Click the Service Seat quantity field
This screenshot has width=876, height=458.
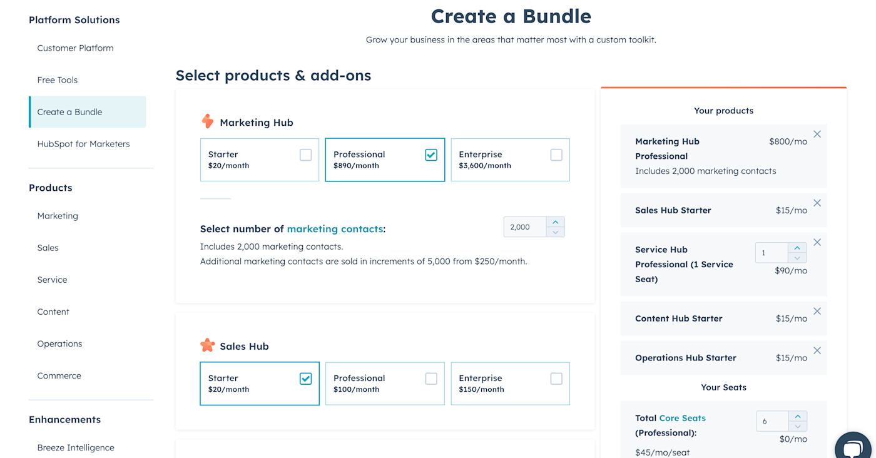(772, 253)
